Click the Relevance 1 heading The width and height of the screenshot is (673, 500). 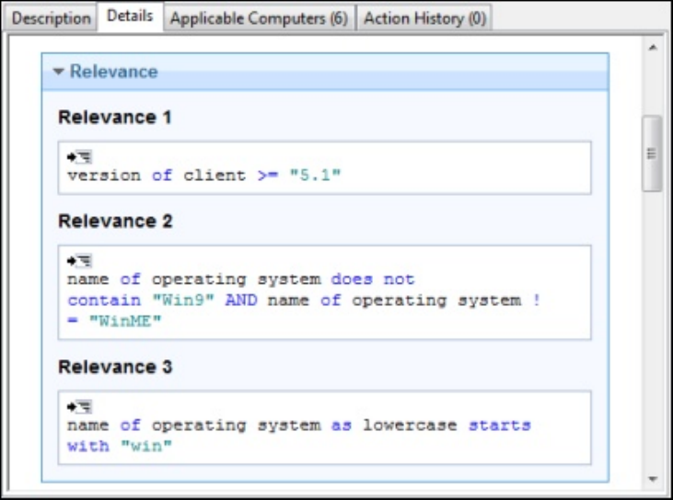(115, 118)
